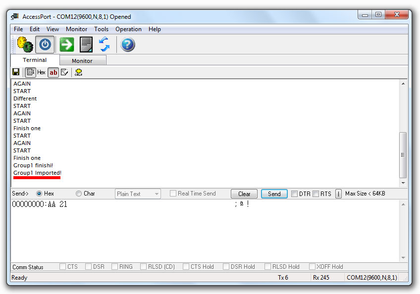Select the Hex send radio button

point(39,194)
